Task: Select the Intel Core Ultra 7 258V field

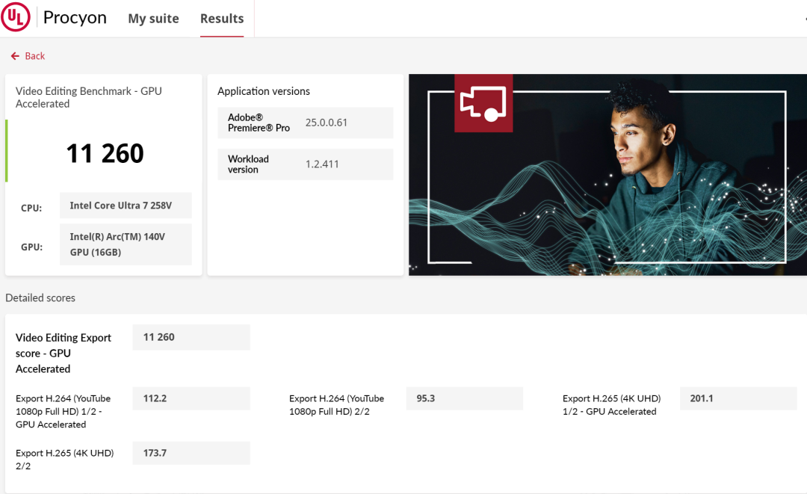Action: tap(126, 206)
